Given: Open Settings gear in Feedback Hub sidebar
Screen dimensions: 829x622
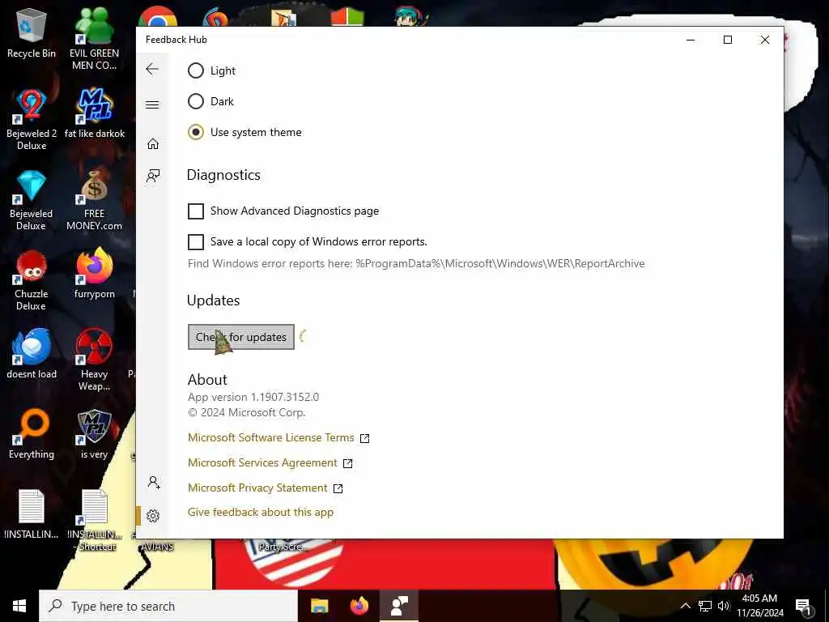Looking at the screenshot, I should [153, 516].
